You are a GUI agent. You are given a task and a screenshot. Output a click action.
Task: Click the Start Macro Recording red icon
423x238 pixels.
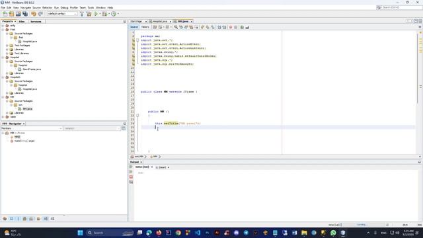[x=231, y=27]
